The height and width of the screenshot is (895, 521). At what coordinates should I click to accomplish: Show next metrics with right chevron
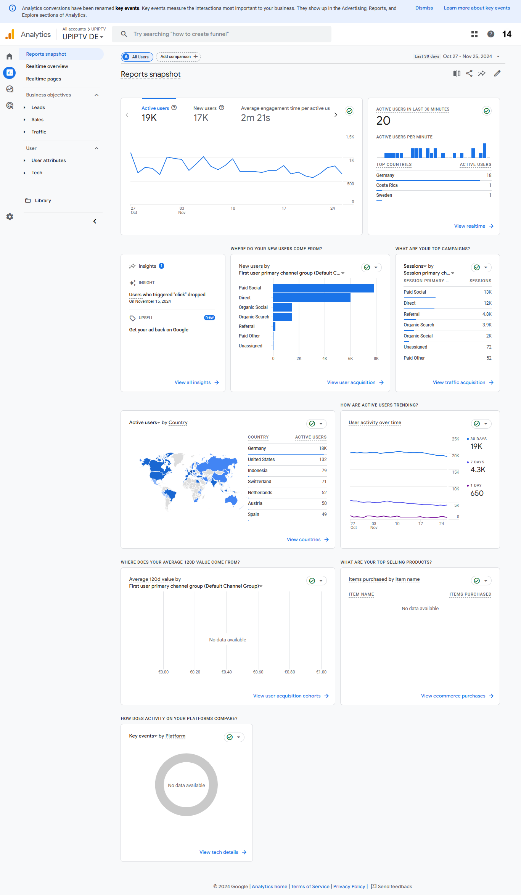(336, 115)
